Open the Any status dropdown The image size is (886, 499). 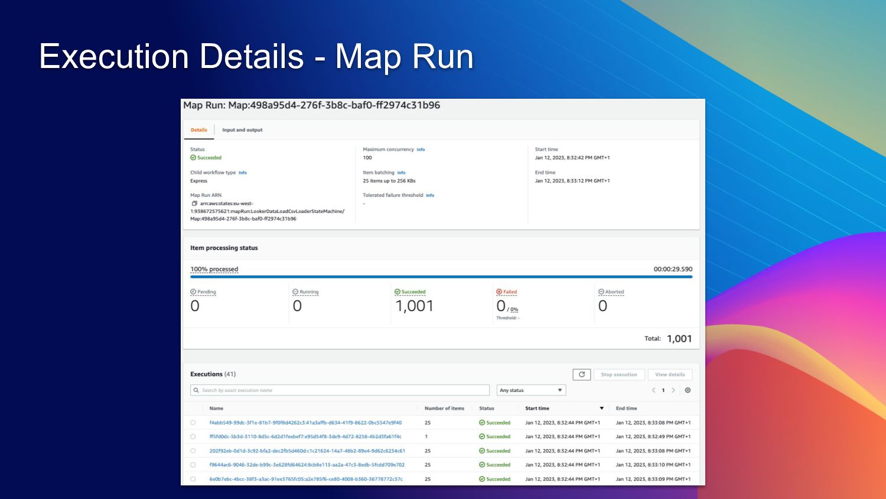coord(531,390)
